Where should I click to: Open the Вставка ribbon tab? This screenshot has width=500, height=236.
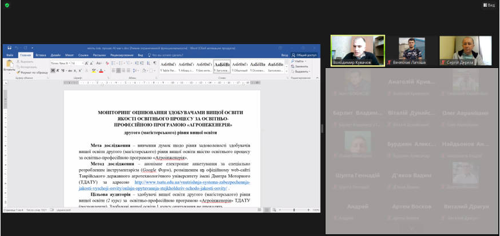(x=41, y=55)
